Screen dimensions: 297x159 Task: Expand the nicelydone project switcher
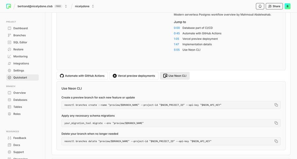pos(93,6)
